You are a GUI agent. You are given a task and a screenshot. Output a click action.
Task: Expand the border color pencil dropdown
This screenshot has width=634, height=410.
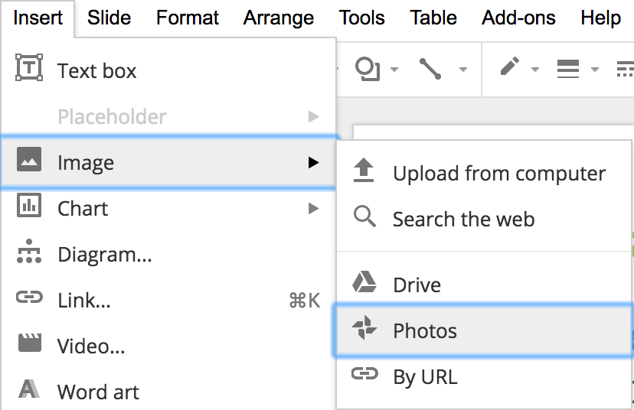point(534,70)
